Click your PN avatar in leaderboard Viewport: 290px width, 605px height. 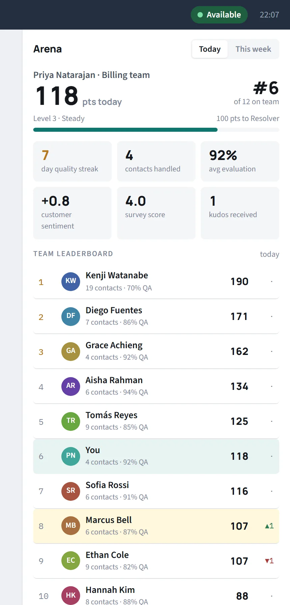click(x=71, y=456)
